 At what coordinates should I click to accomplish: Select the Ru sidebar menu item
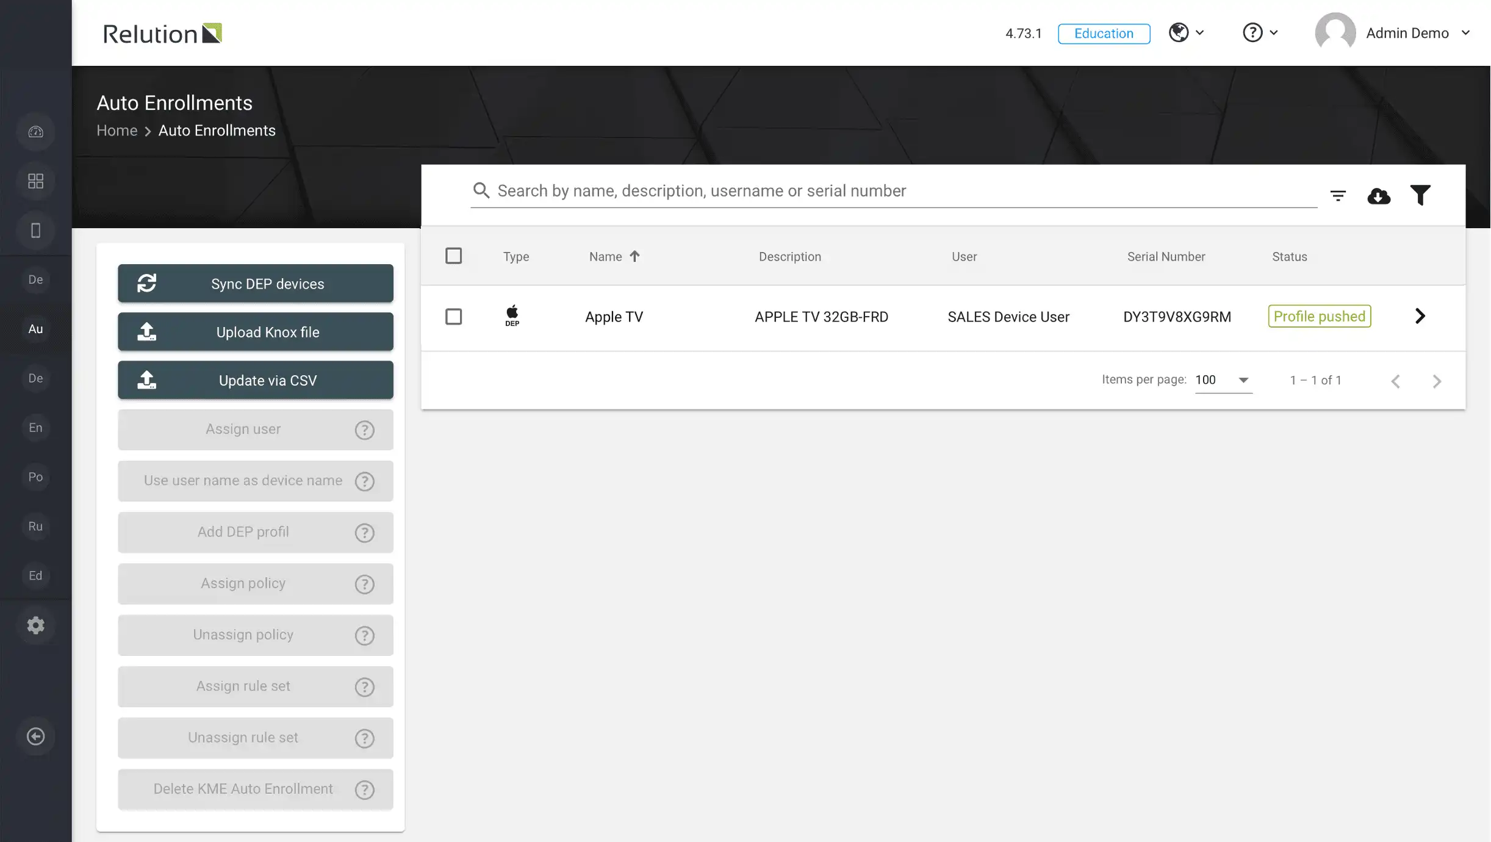(x=35, y=527)
